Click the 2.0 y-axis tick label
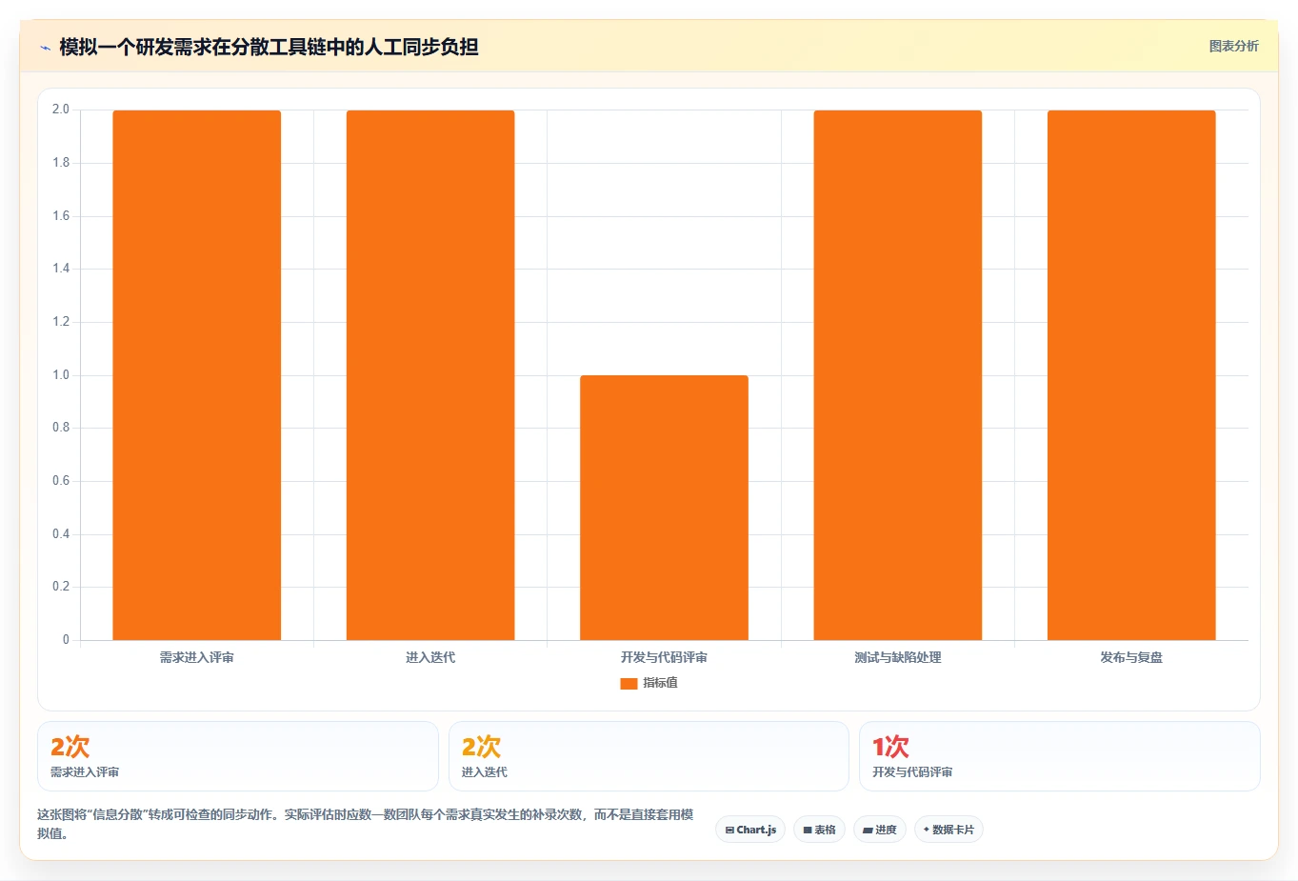1298x881 pixels. click(61, 110)
